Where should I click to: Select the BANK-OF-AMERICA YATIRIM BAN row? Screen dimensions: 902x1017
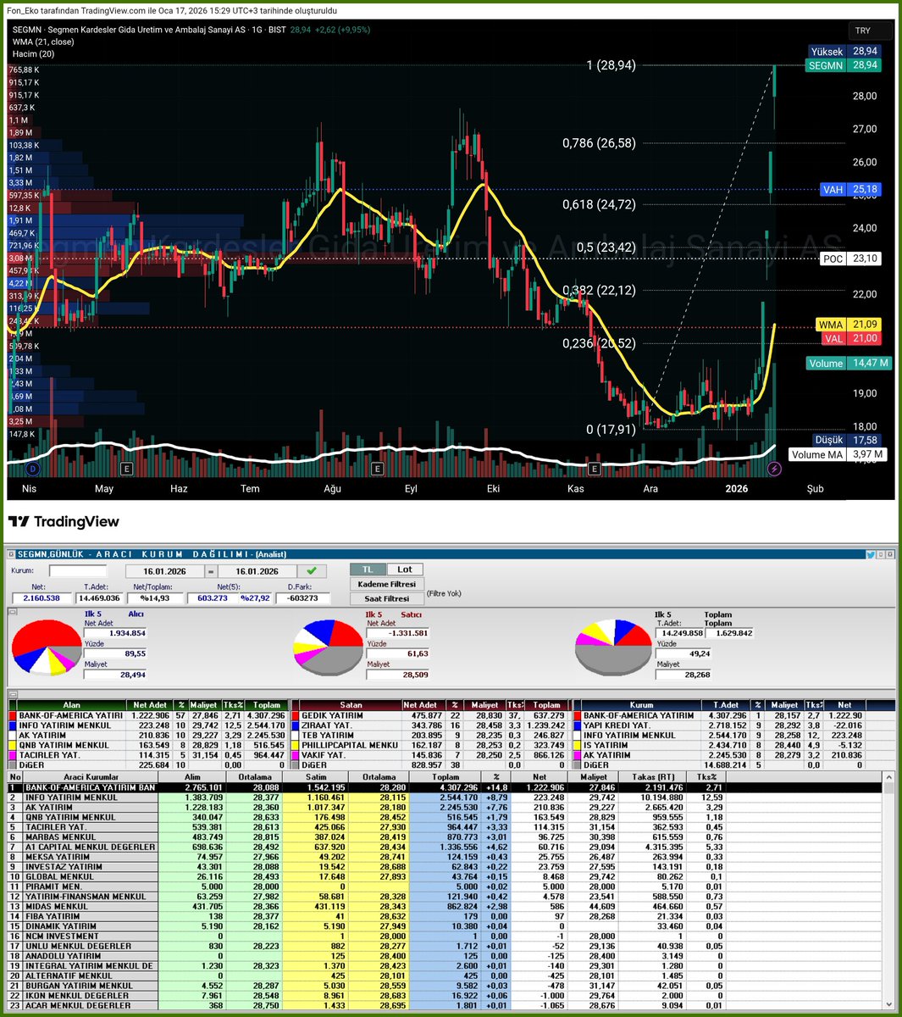[445, 787]
